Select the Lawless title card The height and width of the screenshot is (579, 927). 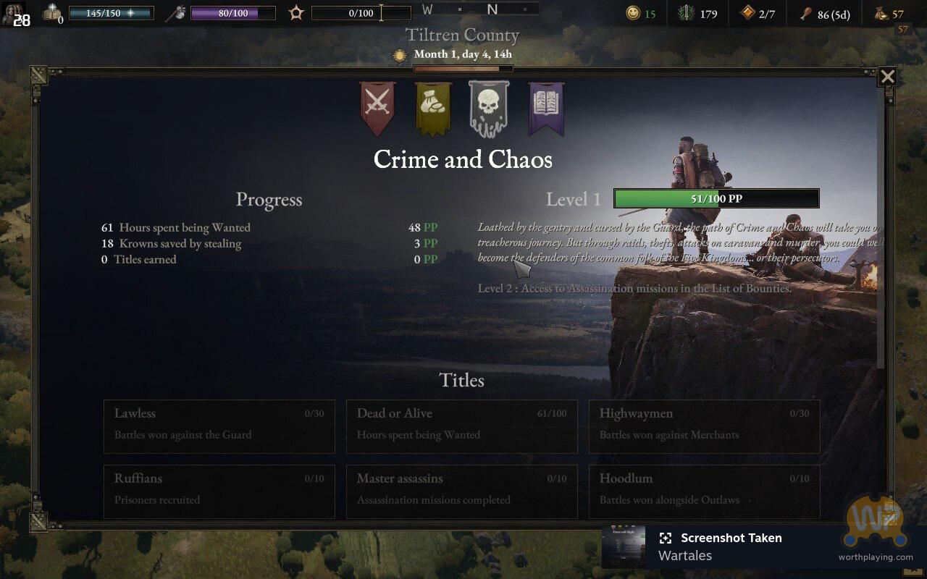click(x=219, y=426)
